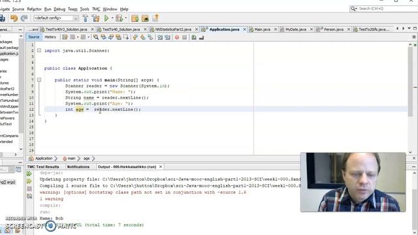Screen dimensions: 418x235
Task: Switch editor to Source view
Action: tap(34, 37)
